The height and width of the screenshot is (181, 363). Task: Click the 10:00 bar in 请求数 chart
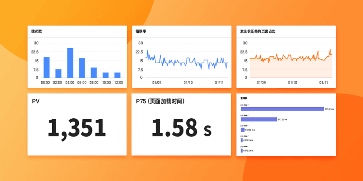(106, 75)
